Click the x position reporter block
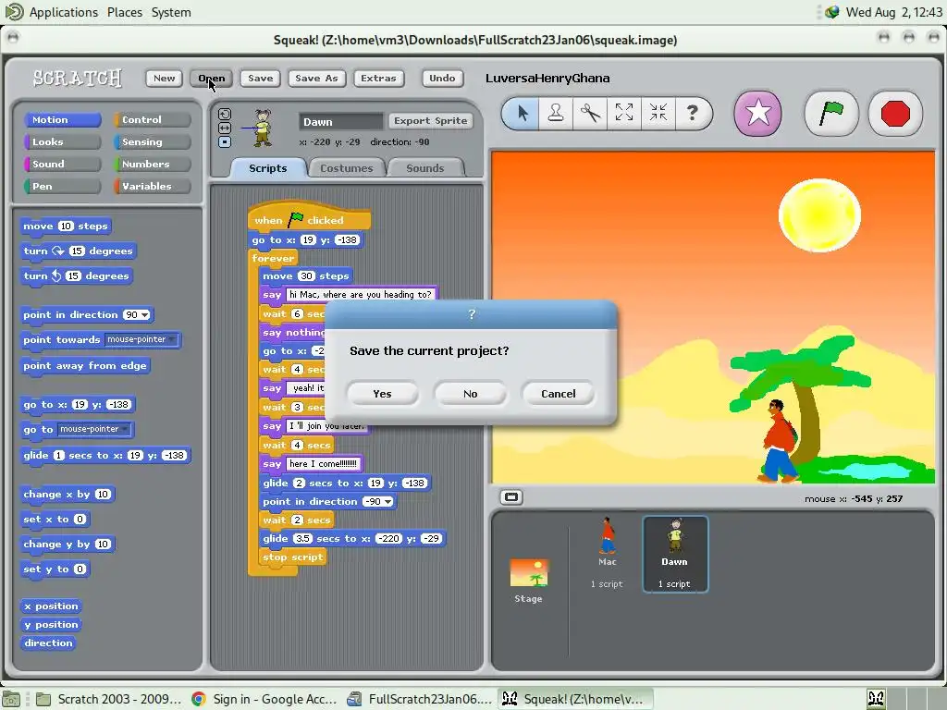 51,606
